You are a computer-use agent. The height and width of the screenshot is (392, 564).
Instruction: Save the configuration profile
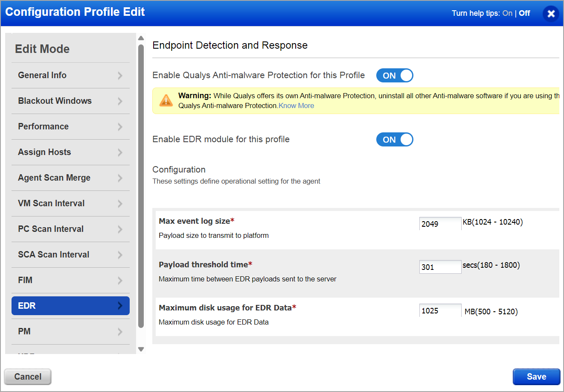(536, 377)
